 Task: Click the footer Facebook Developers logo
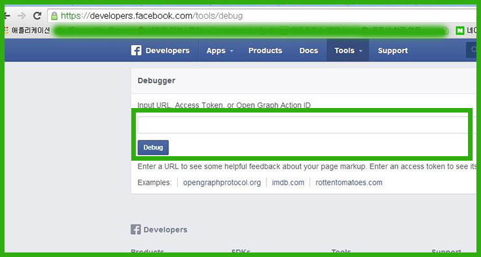pyautogui.click(x=136, y=230)
